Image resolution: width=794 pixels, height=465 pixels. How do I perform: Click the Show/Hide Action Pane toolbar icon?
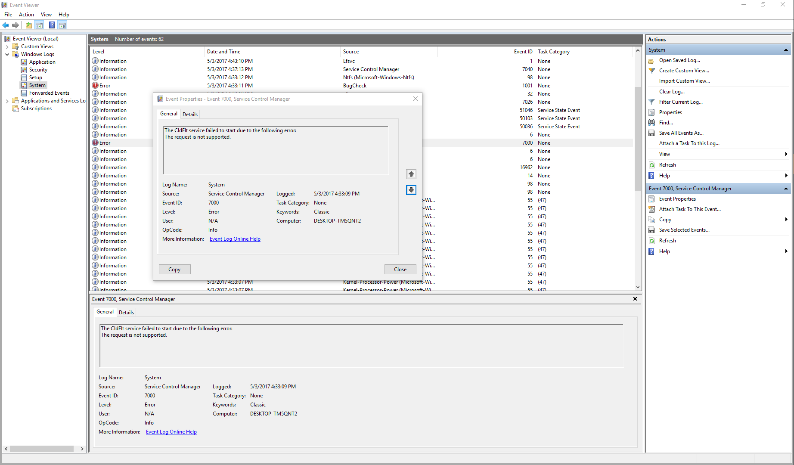62,25
